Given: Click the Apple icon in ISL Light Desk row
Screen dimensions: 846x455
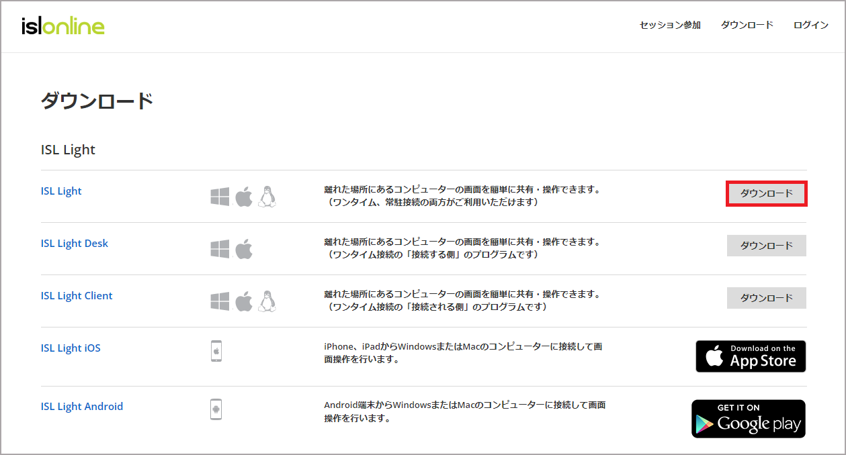Looking at the screenshot, I should pos(243,249).
